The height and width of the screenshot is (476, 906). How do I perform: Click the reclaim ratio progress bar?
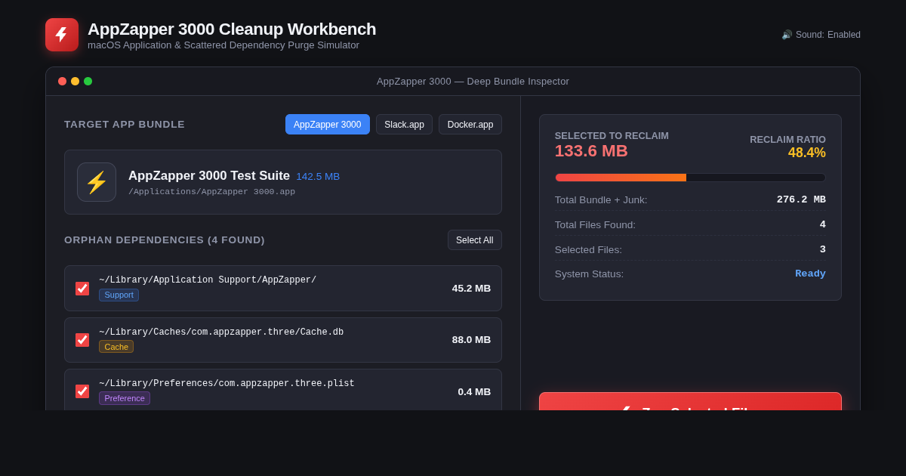point(690,178)
